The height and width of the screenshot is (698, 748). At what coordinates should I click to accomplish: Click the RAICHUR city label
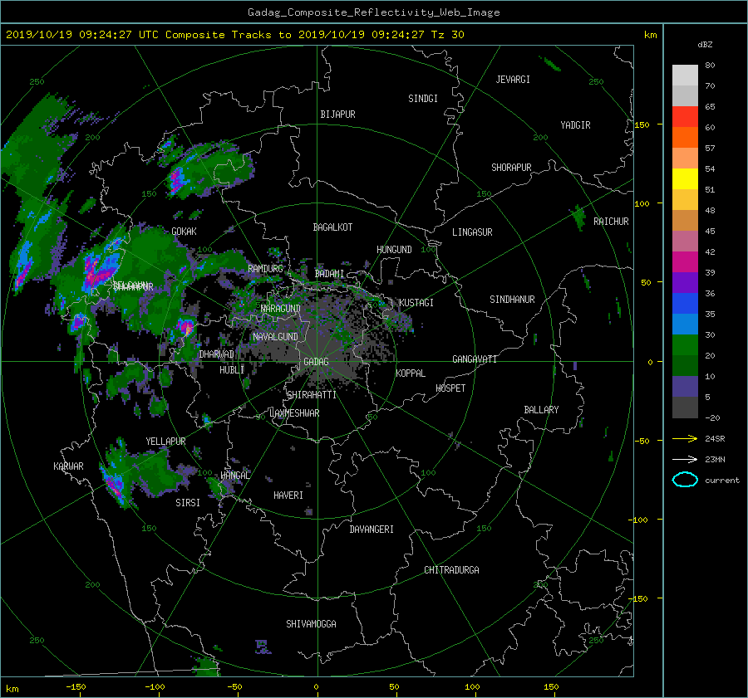pos(611,222)
